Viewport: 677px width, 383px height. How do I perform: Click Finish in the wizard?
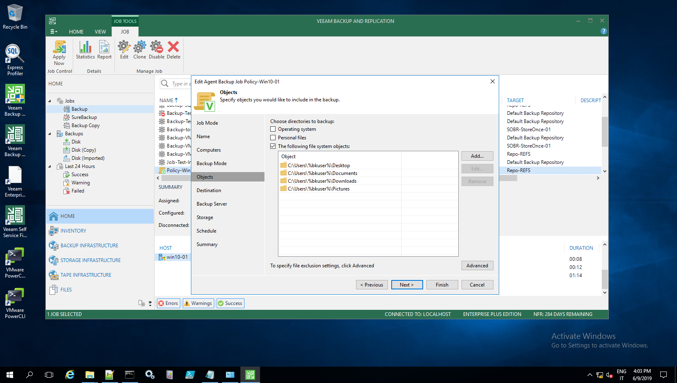coord(442,285)
